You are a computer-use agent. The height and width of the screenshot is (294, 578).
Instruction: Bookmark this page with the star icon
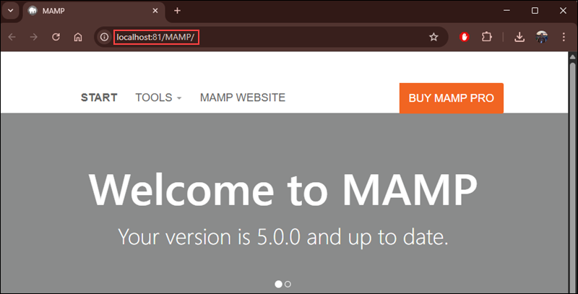[x=433, y=37]
